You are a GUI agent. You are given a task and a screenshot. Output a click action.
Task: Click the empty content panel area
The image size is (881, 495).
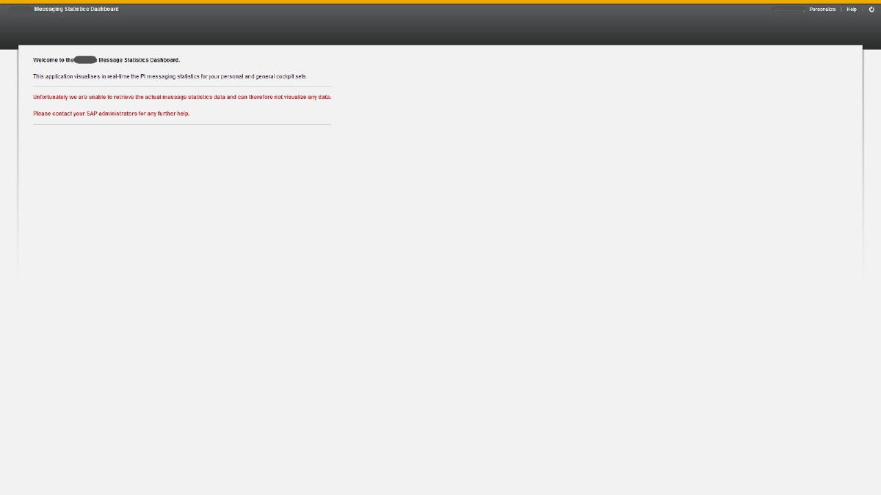514,205
